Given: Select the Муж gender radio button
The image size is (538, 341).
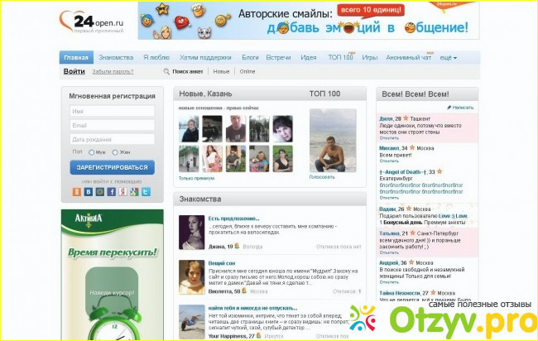Looking at the screenshot, I should pyautogui.click(x=90, y=152).
